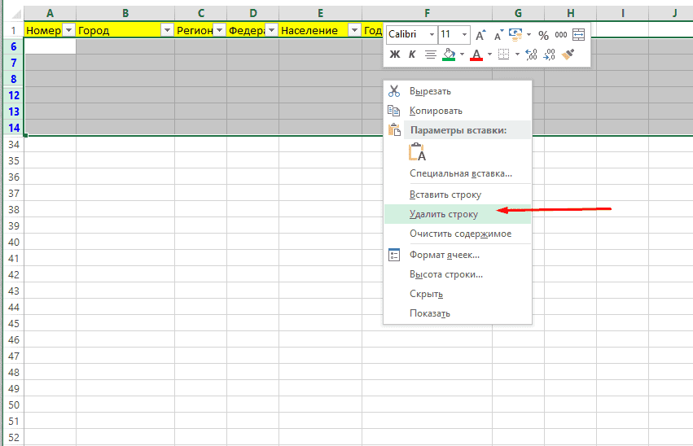The image size is (693, 446).
Task: Click merge and center cells icon
Action: [578, 34]
